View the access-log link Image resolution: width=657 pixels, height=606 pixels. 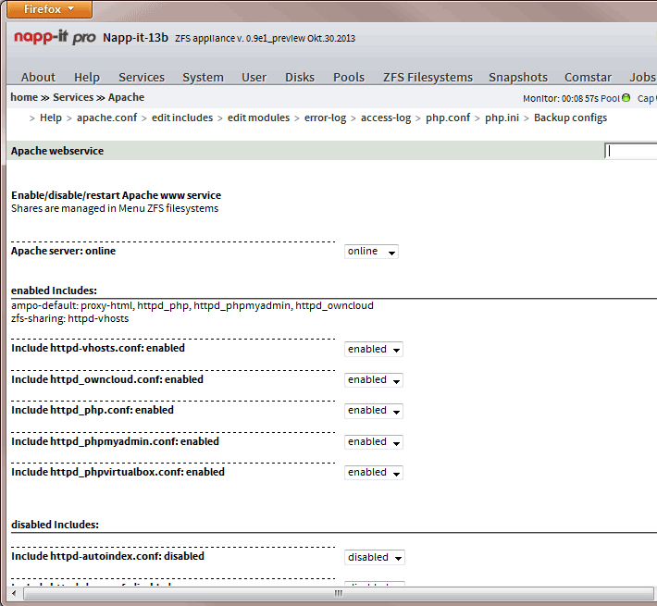pos(386,117)
